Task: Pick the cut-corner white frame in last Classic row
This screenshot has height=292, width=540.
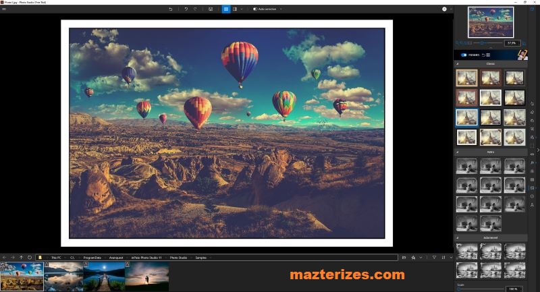Action: pos(514,137)
